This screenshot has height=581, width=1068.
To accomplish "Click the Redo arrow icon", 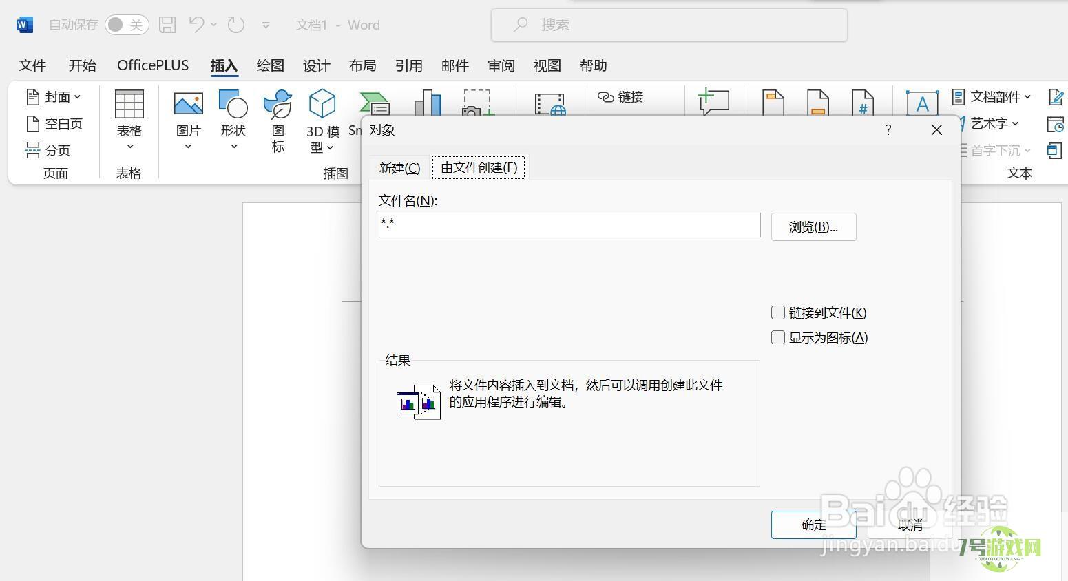I will tap(236, 25).
